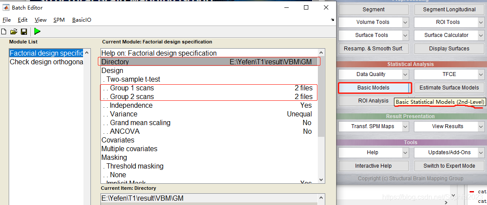
Task: Open the SPM menu
Action: tap(59, 20)
